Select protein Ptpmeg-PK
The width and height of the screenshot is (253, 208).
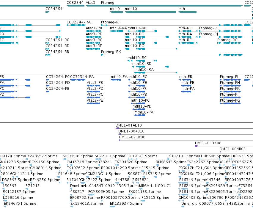230,89
